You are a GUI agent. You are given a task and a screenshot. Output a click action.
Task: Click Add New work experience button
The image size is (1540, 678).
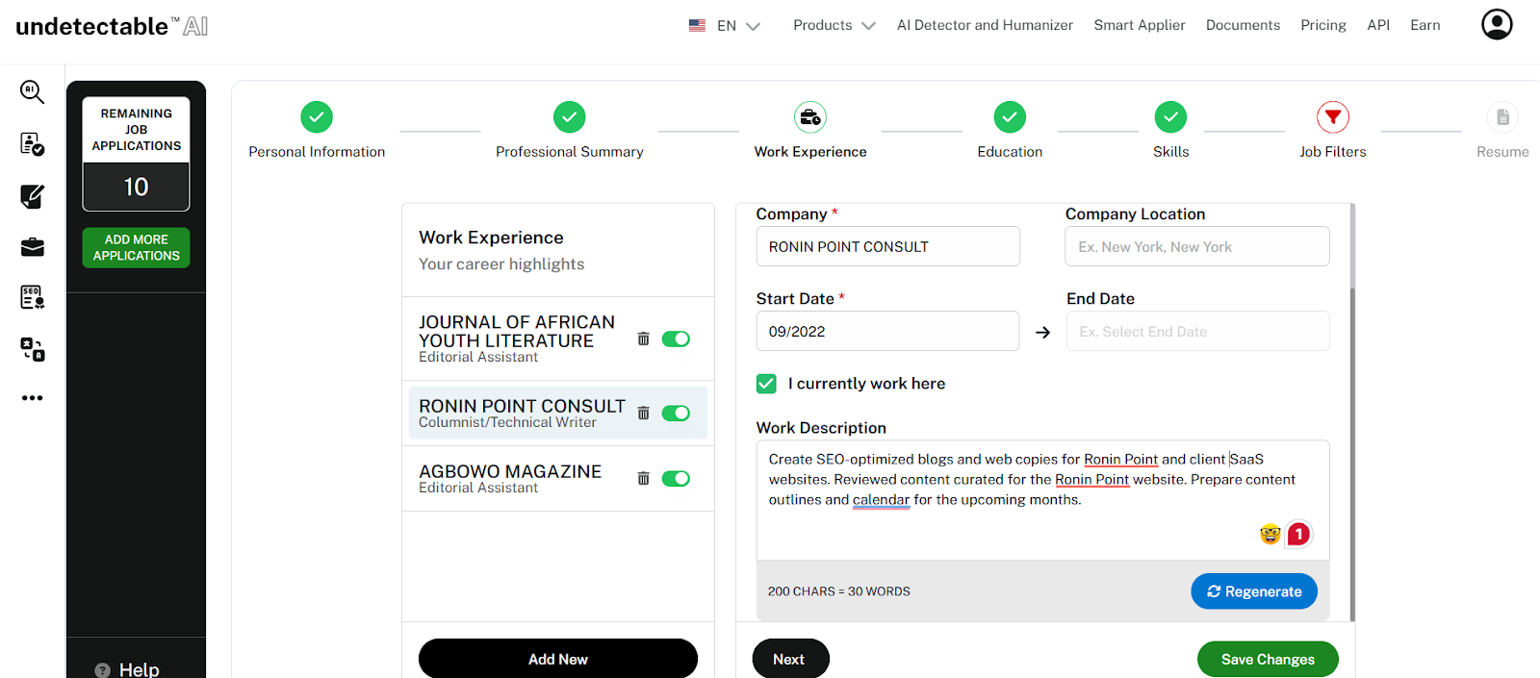[x=558, y=659]
